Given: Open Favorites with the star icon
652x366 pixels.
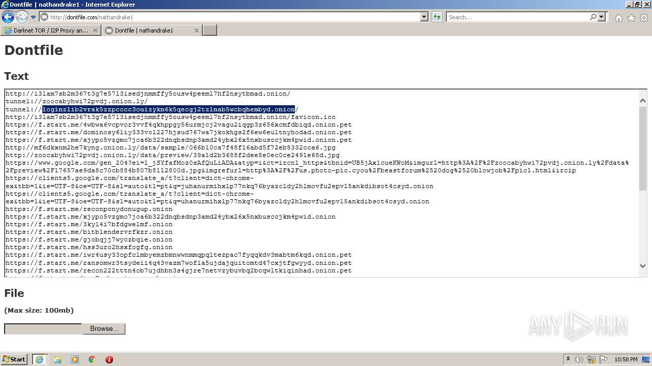Looking at the screenshot, I should pos(631,18).
